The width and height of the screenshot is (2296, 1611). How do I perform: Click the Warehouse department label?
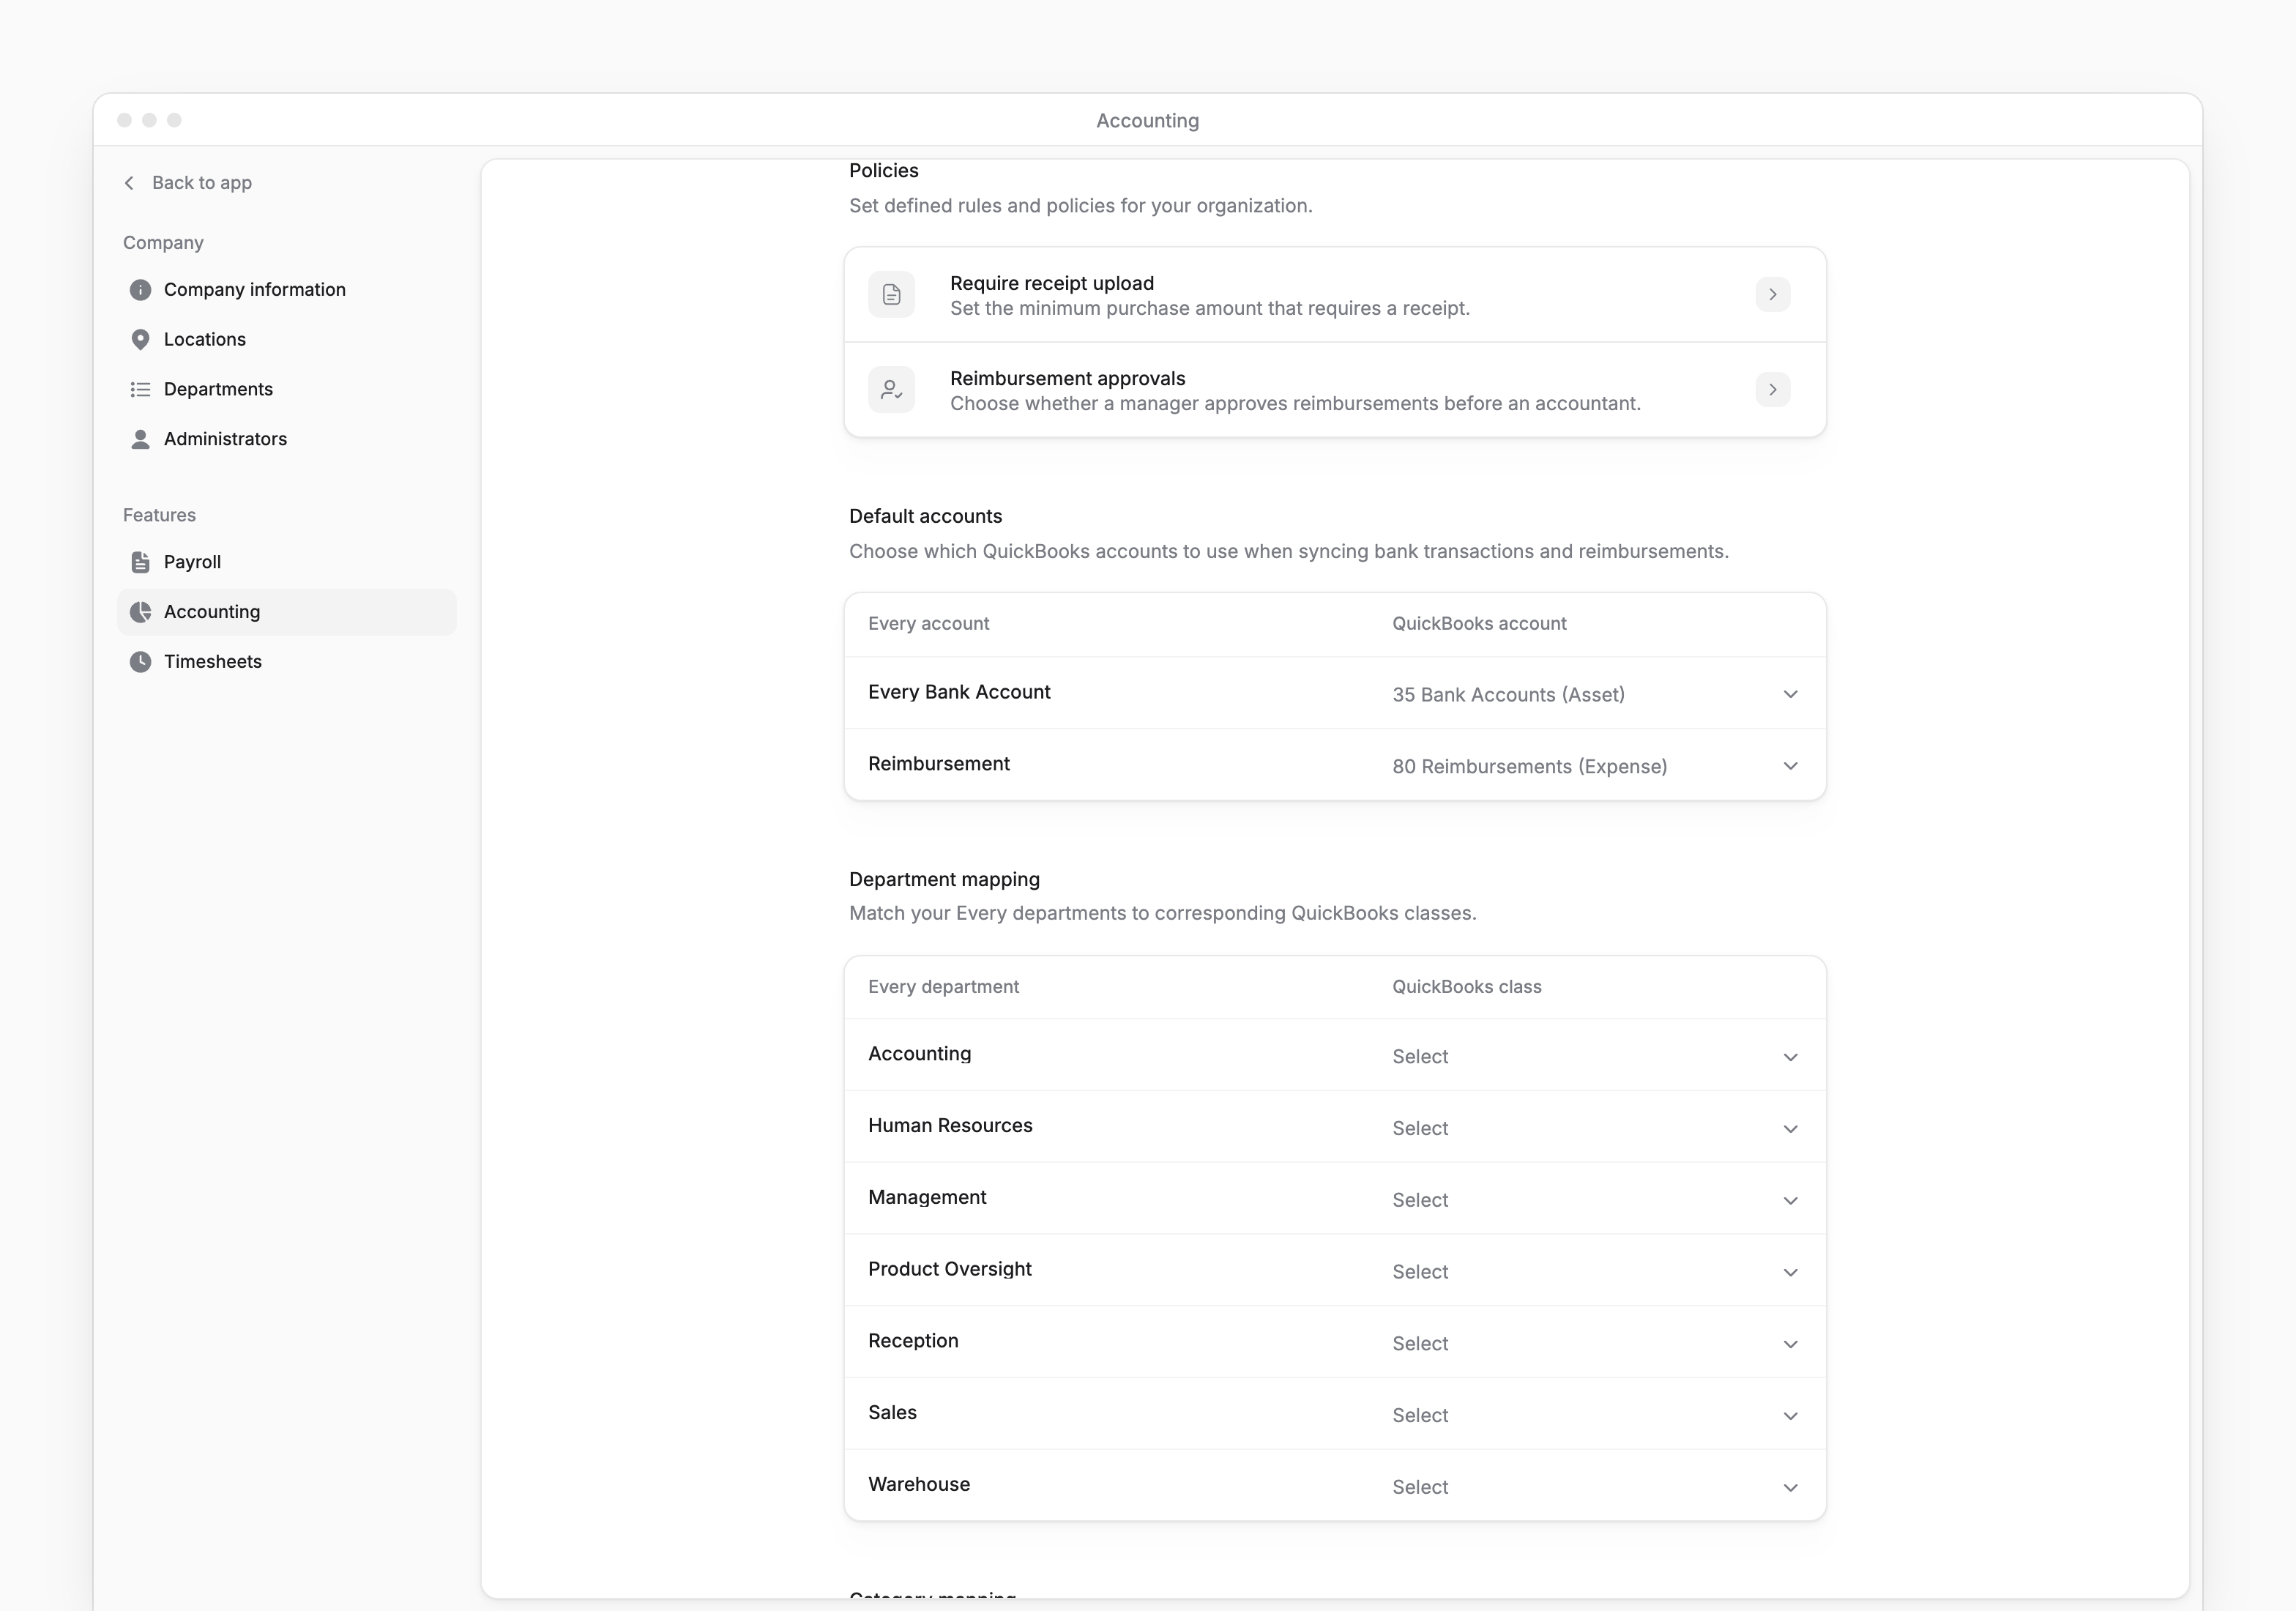point(919,1485)
